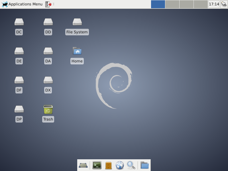Open the Applications Menu
Screen dimensions: 228x171
pyautogui.click(x=22, y=4)
